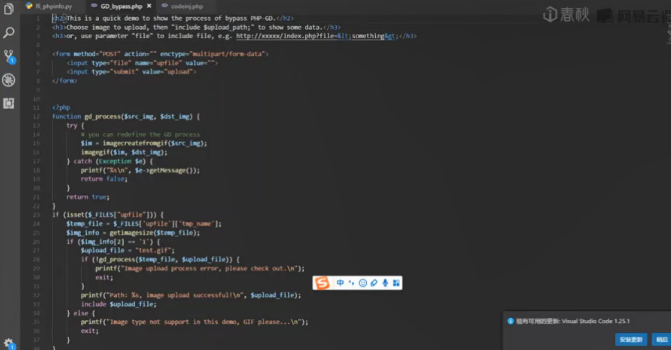Click the blue info icon in update notification
The width and height of the screenshot is (671, 350).
[x=510, y=321]
